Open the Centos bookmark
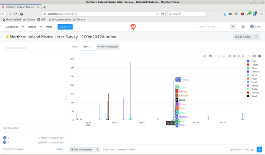265x155 pixels. pyautogui.click(x=29, y=20)
